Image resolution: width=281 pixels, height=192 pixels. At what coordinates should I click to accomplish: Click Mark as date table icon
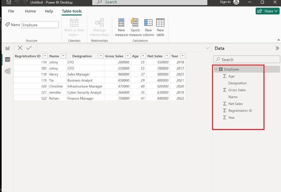click(74, 23)
